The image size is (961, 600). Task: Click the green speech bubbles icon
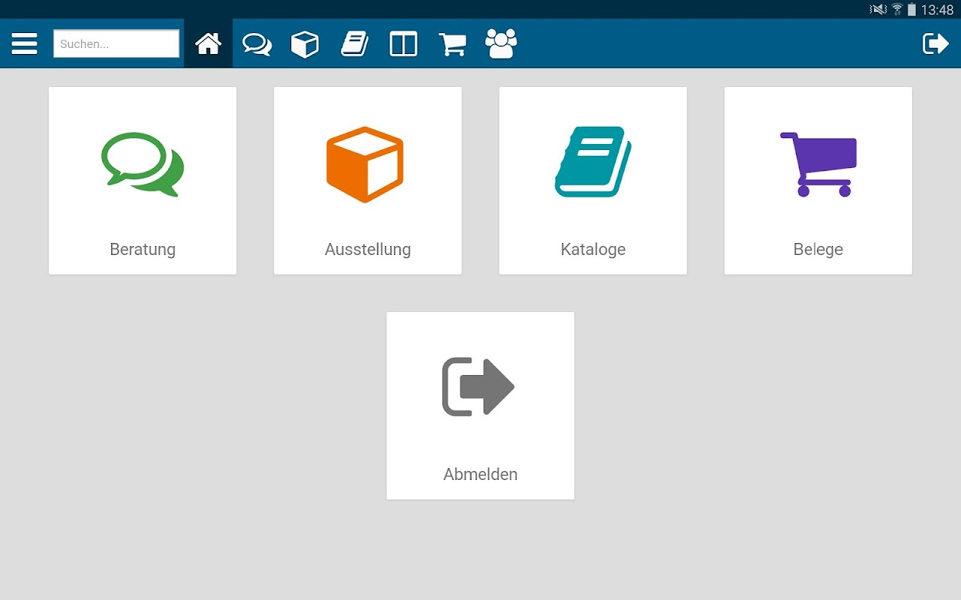point(143,164)
